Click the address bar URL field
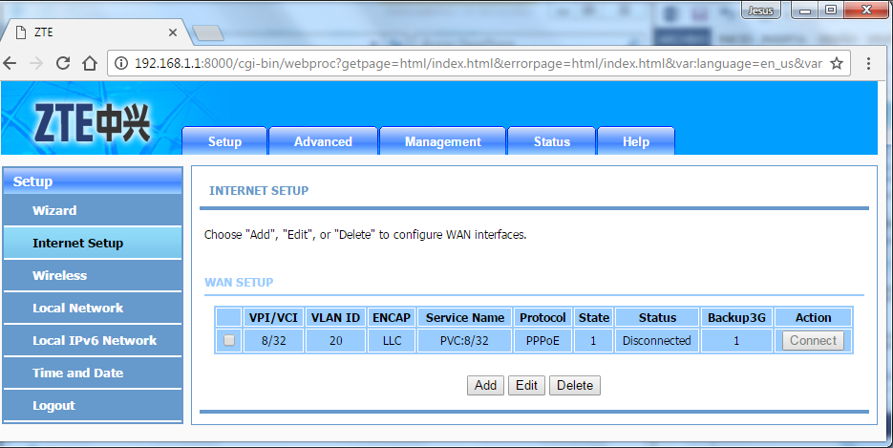Viewport: 893px width, 448px height. click(478, 63)
